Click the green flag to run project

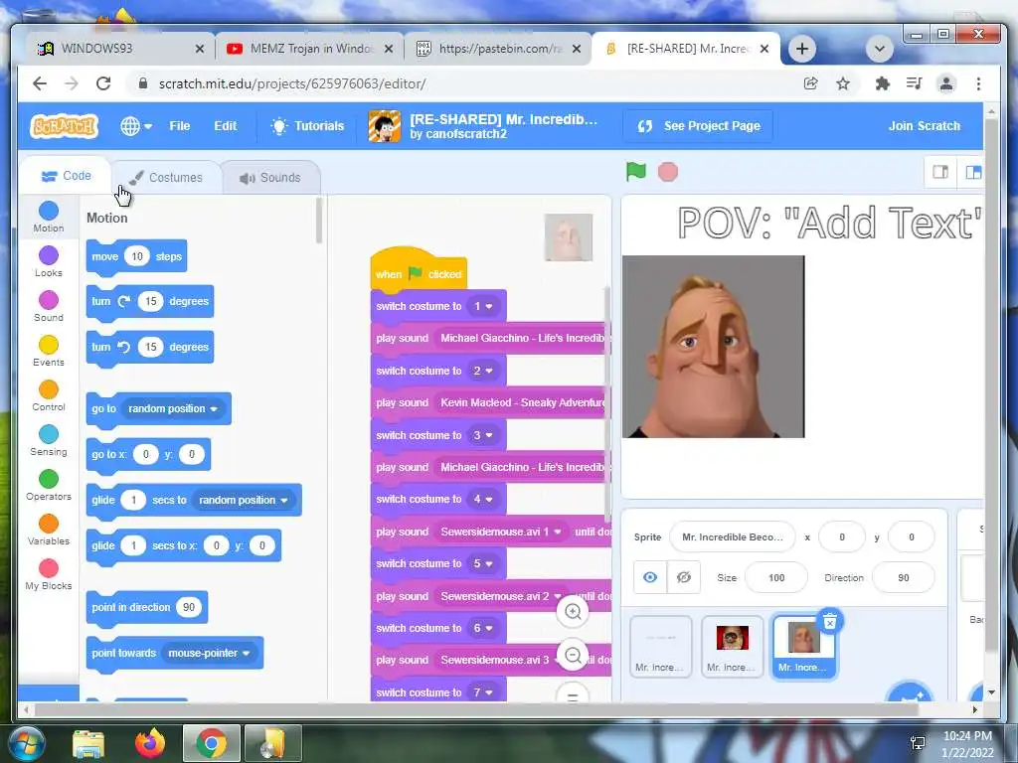tap(635, 172)
